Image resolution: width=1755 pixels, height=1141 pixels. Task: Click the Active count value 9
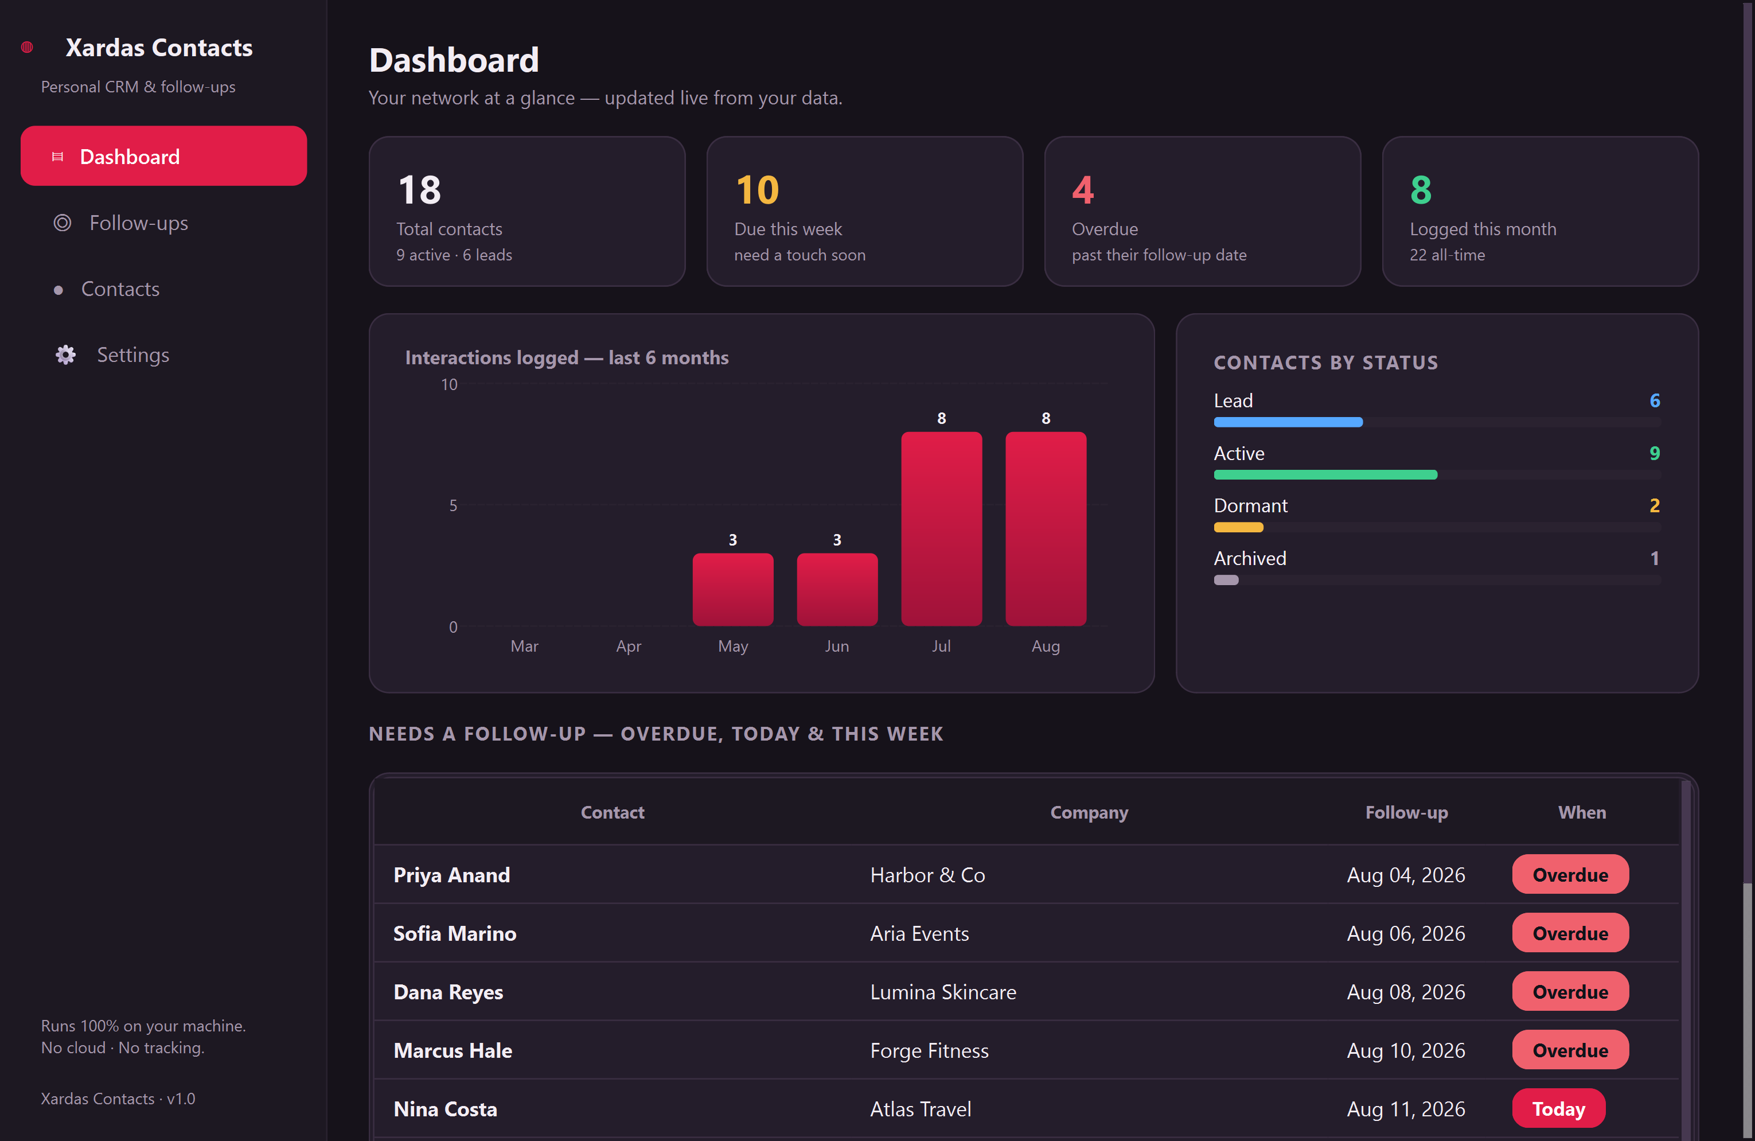tap(1654, 453)
